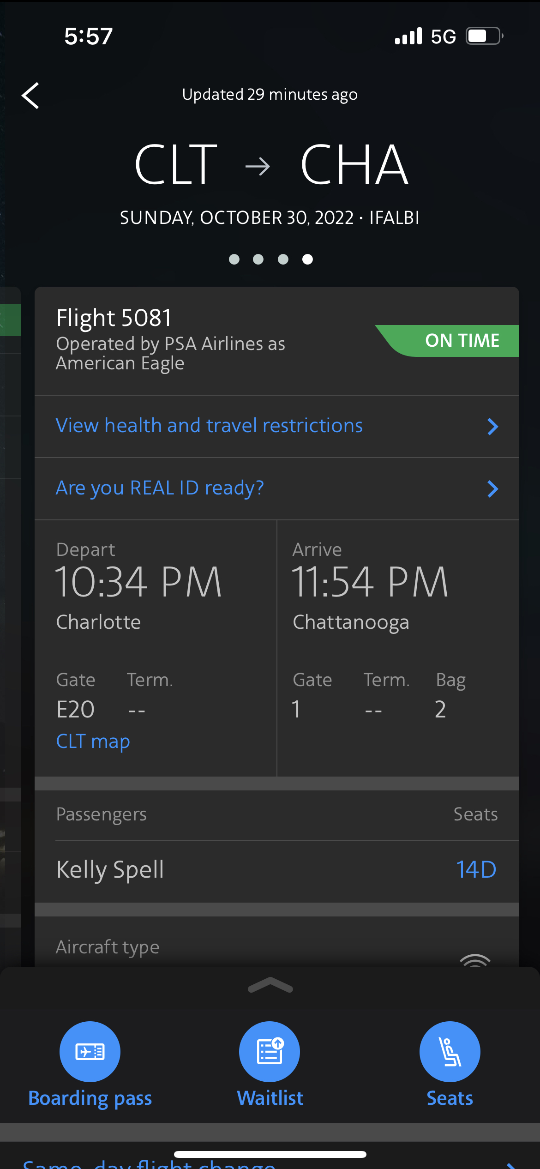540x1169 pixels.
Task: Select the second page indicator dot
Action: 258,259
